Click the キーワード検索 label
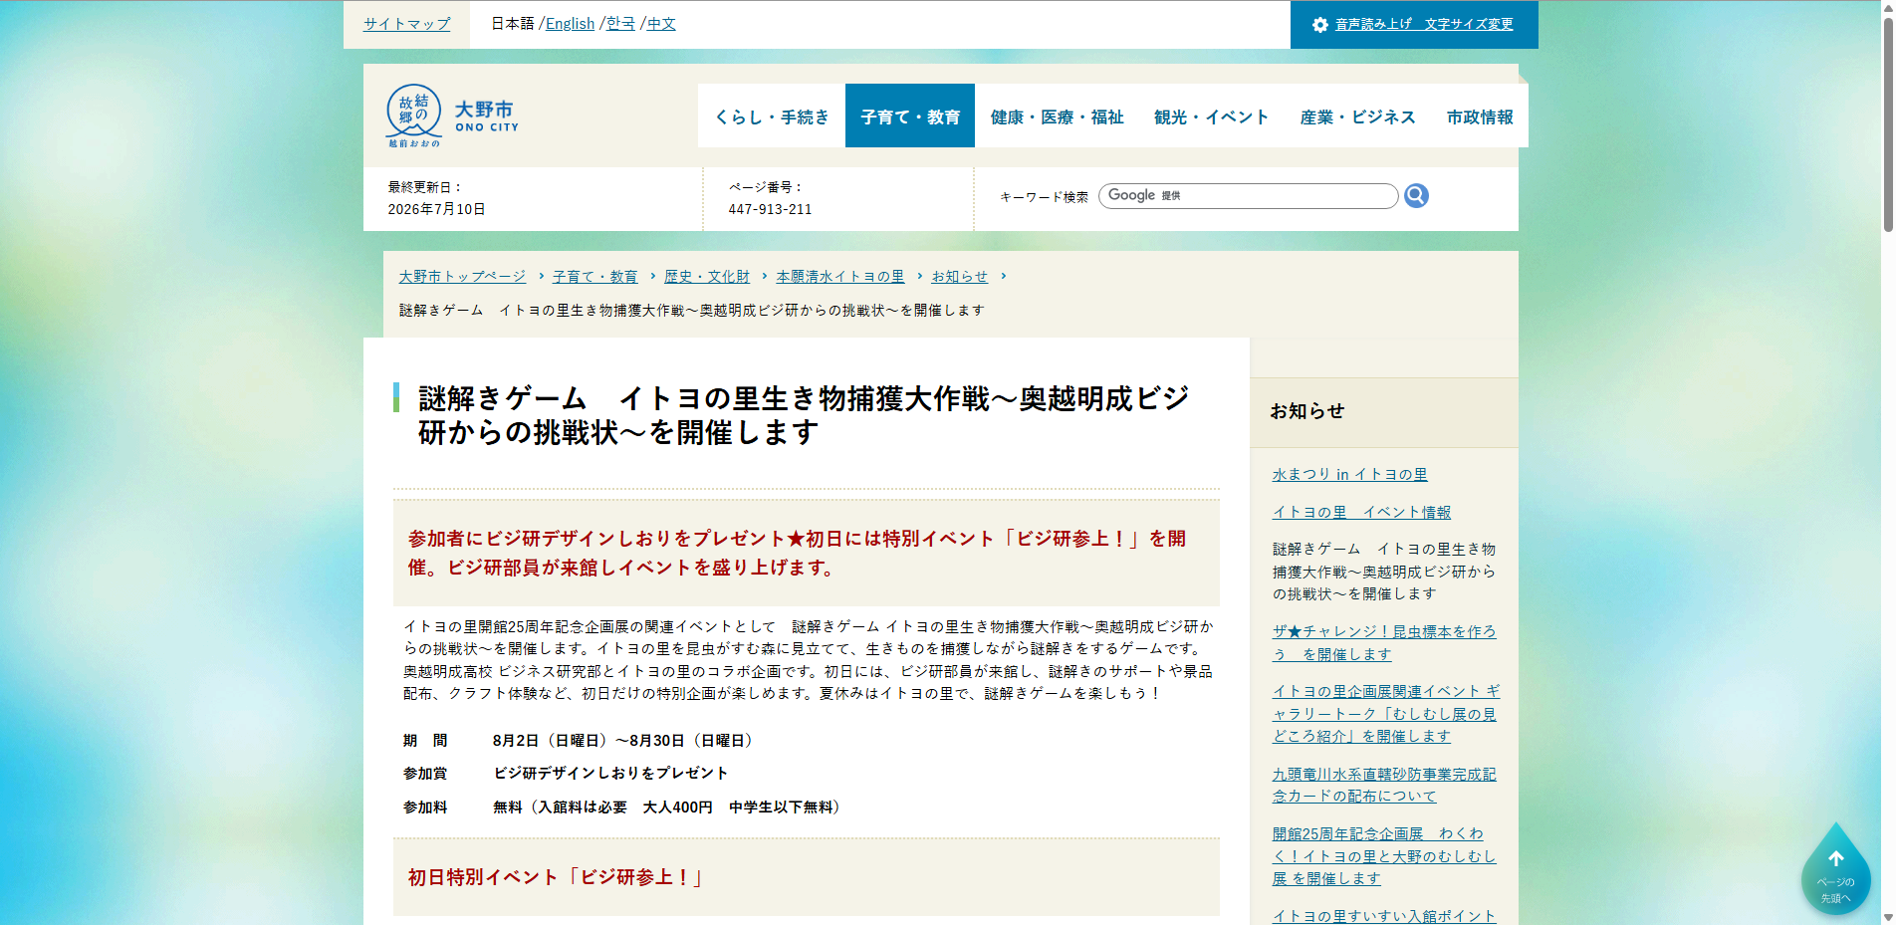 (x=1044, y=197)
